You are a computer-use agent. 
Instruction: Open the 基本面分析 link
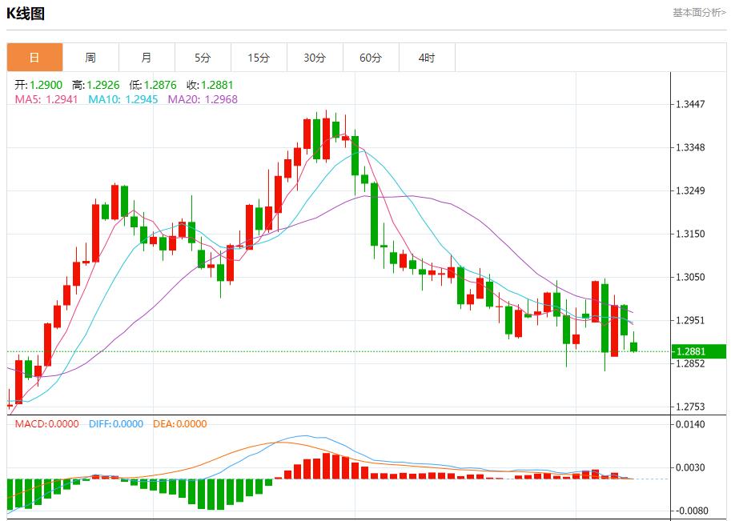pyautogui.click(x=698, y=13)
